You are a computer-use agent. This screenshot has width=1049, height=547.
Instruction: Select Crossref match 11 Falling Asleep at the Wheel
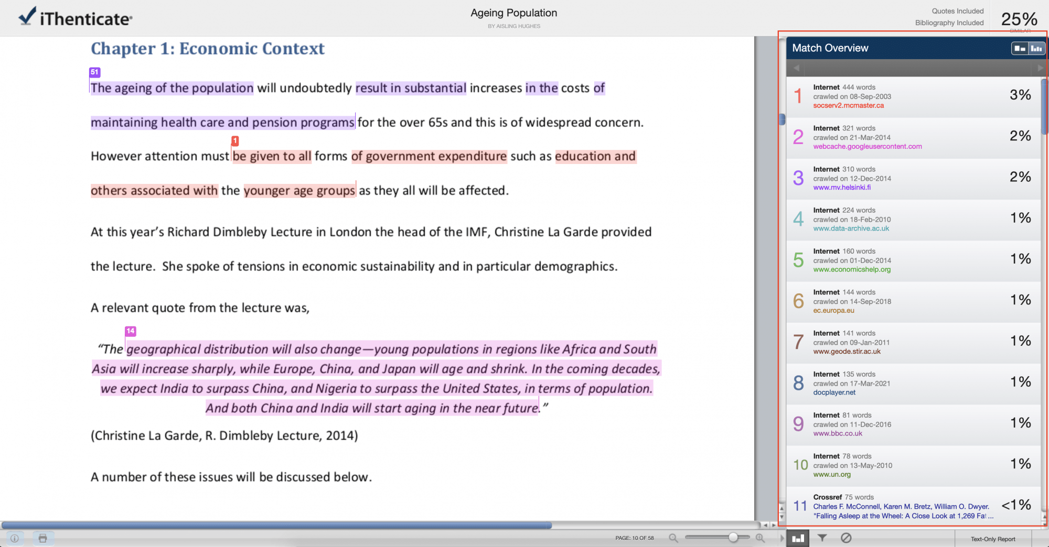(x=914, y=506)
